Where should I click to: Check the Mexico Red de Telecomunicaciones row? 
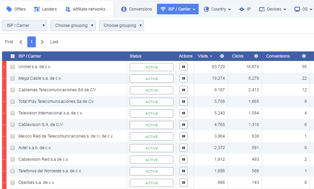(13, 136)
